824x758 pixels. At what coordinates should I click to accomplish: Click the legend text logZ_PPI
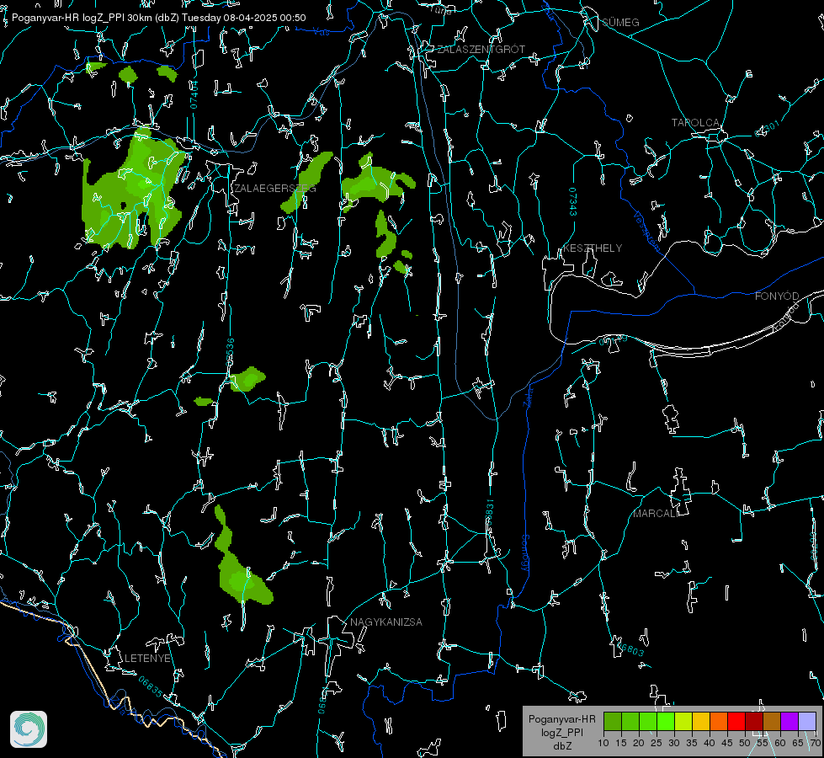561,733
